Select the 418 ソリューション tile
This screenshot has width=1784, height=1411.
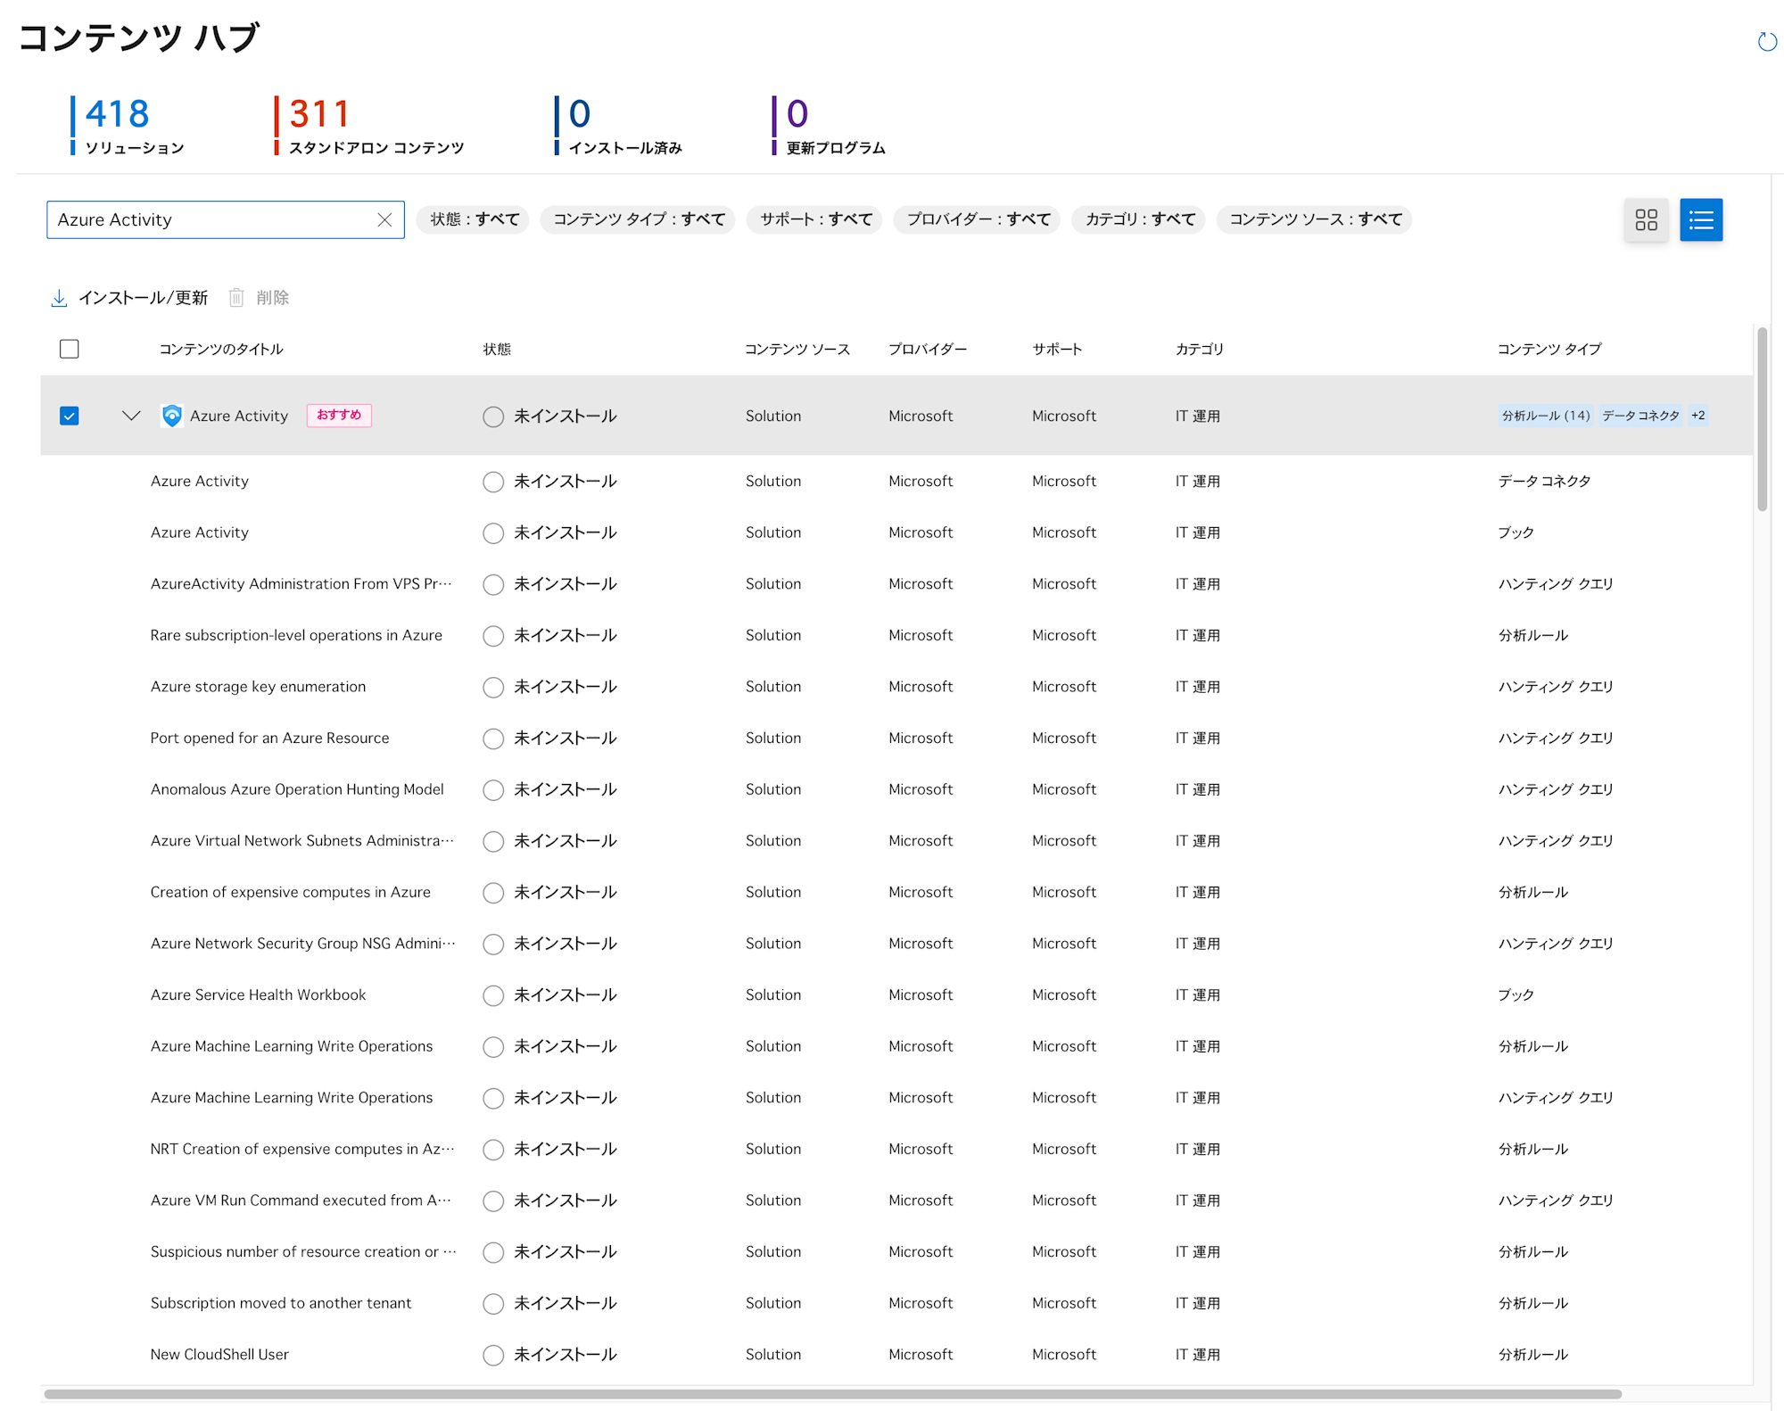128,125
